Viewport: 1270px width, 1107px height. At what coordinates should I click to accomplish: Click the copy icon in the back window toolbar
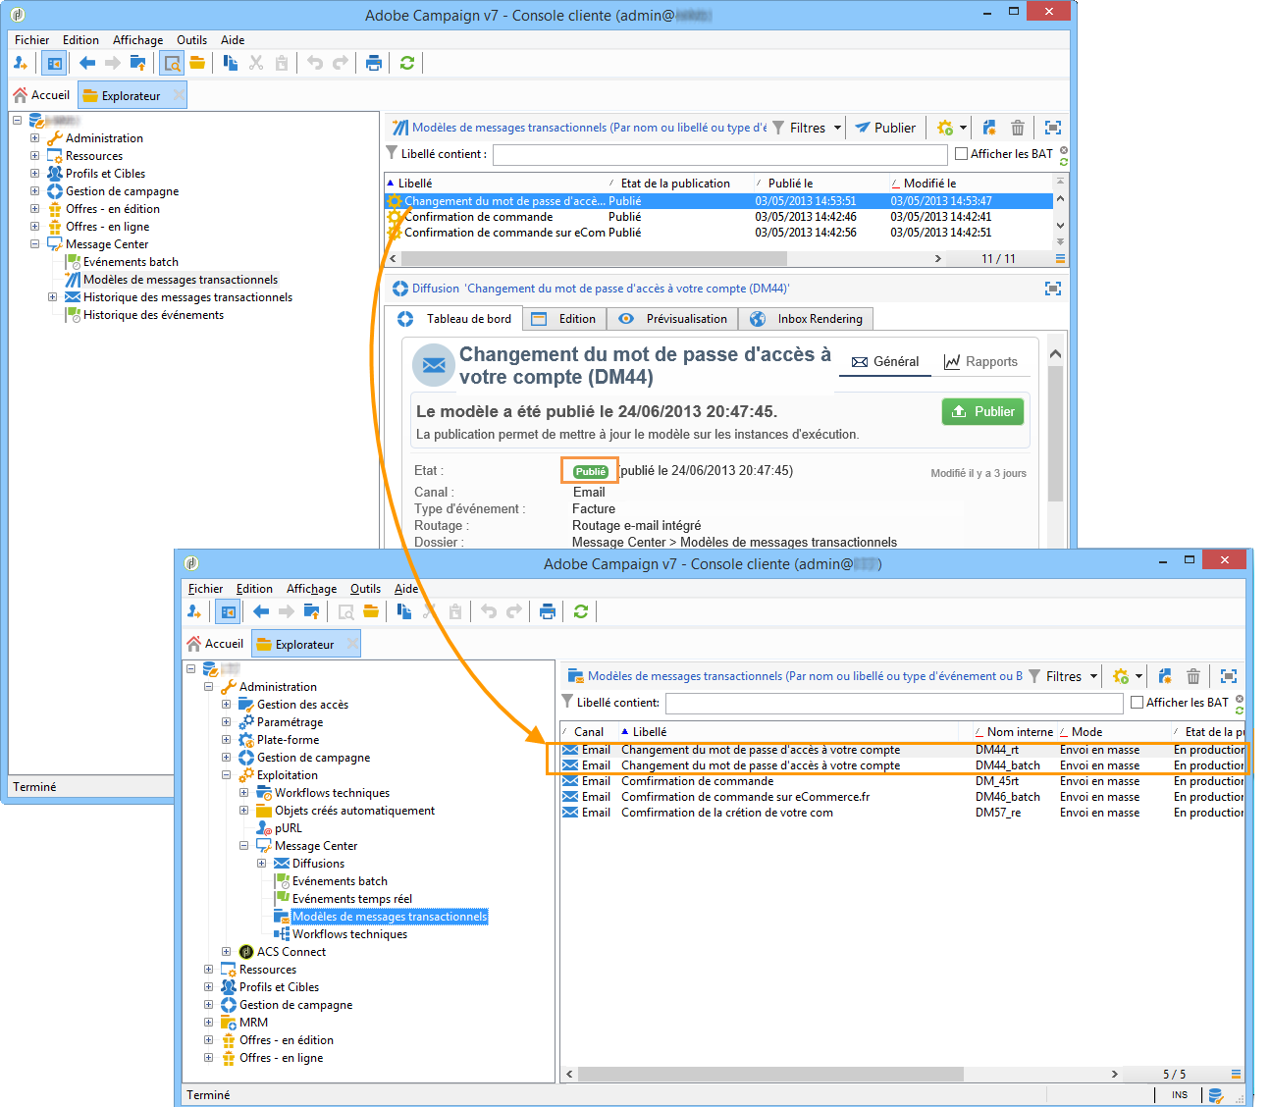coord(231,63)
